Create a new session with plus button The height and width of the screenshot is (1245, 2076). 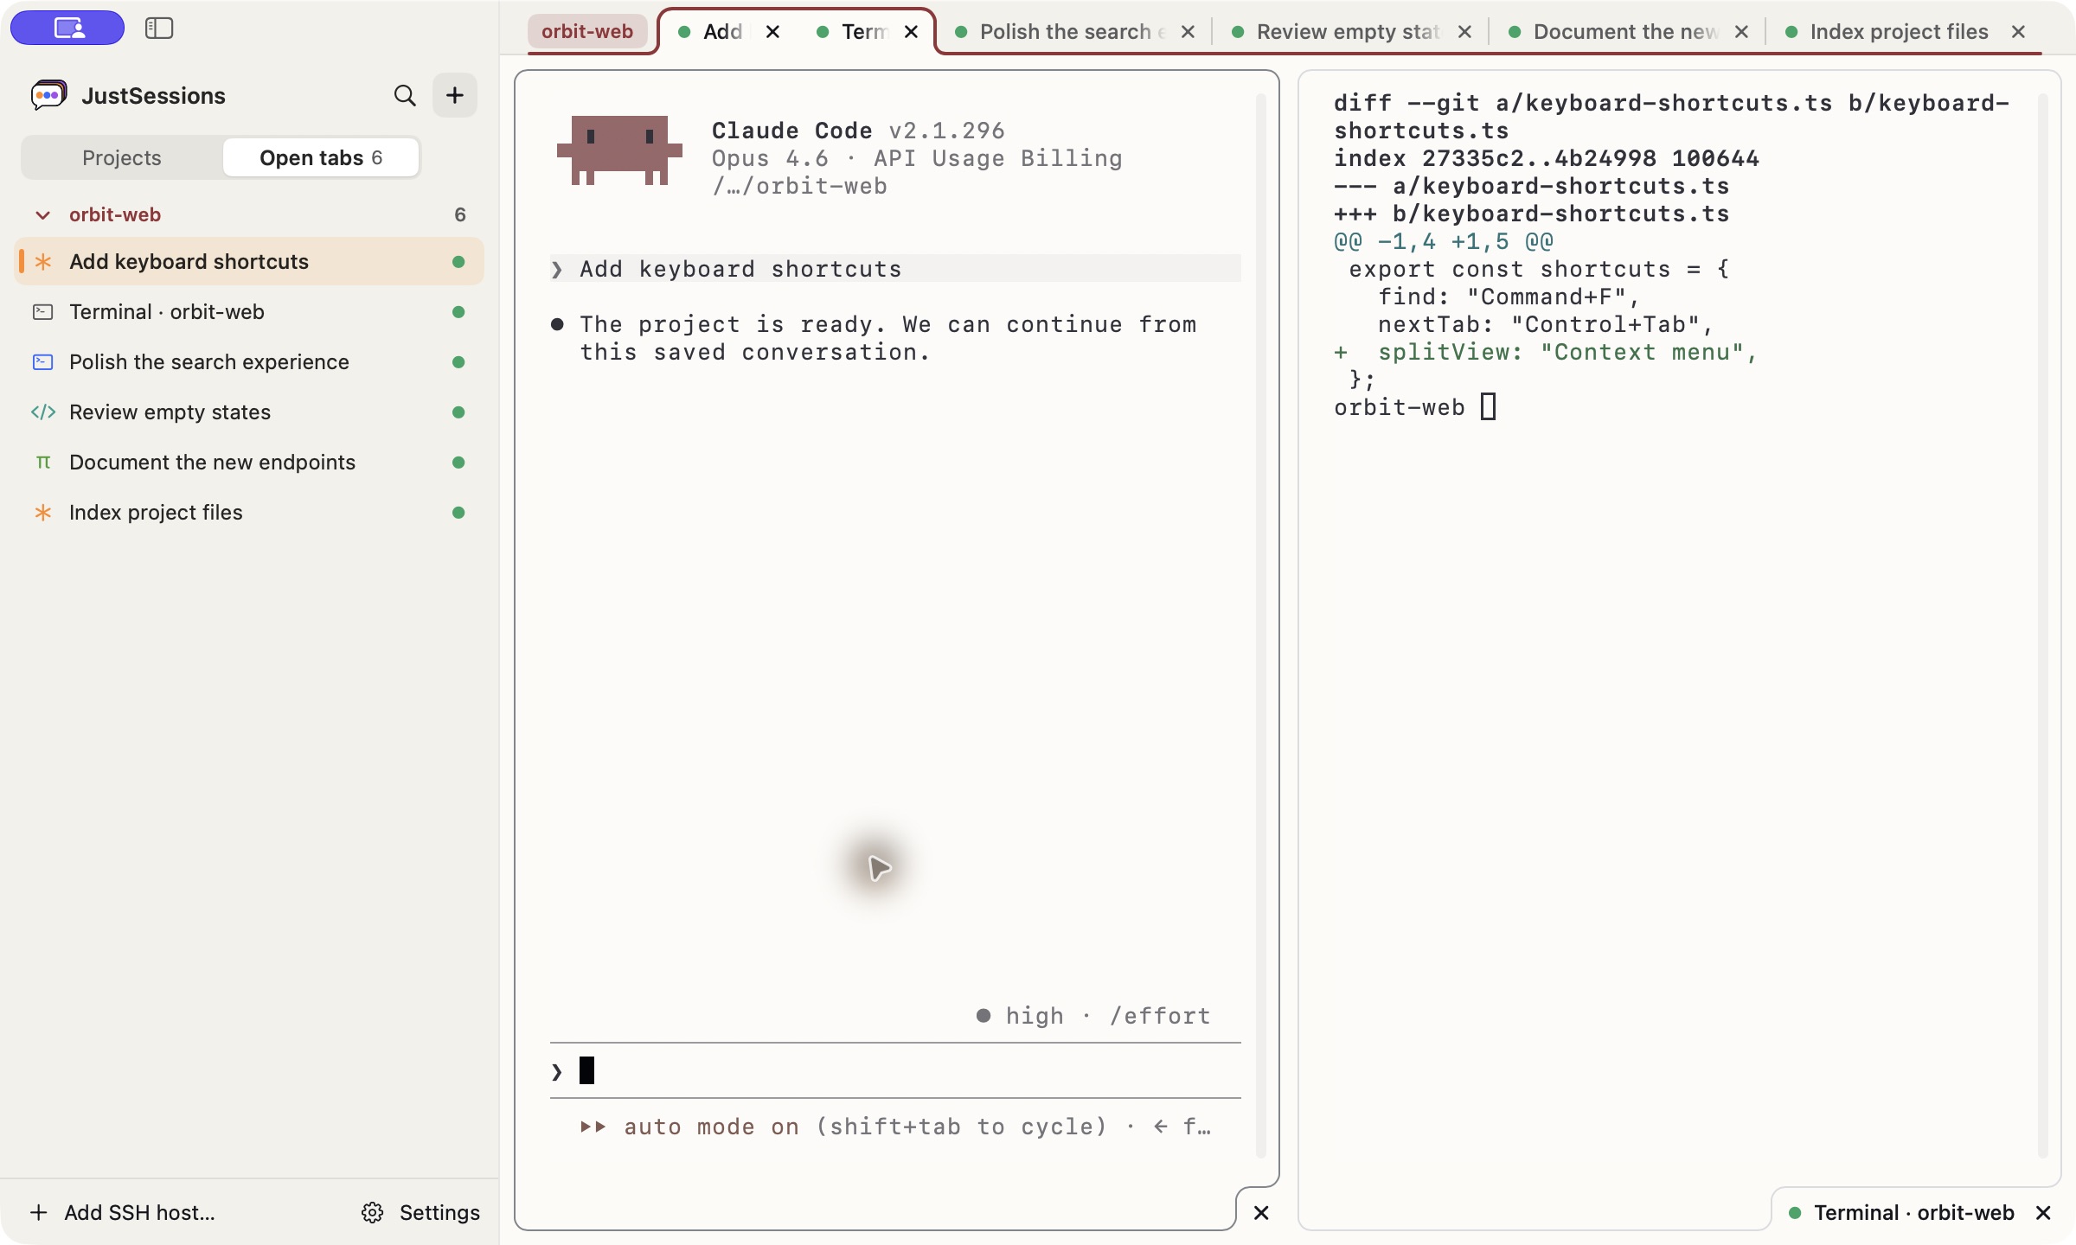[x=455, y=95]
